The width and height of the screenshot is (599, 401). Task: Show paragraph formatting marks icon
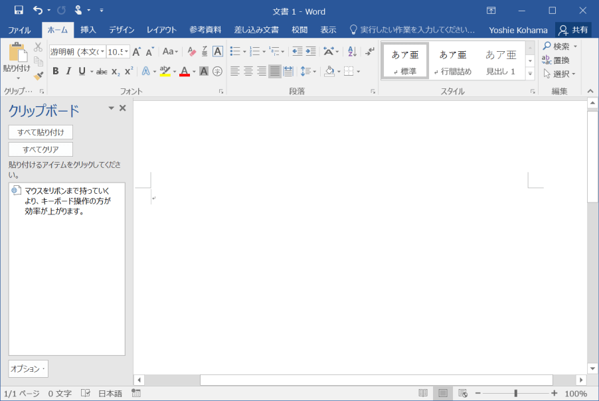[x=369, y=51]
